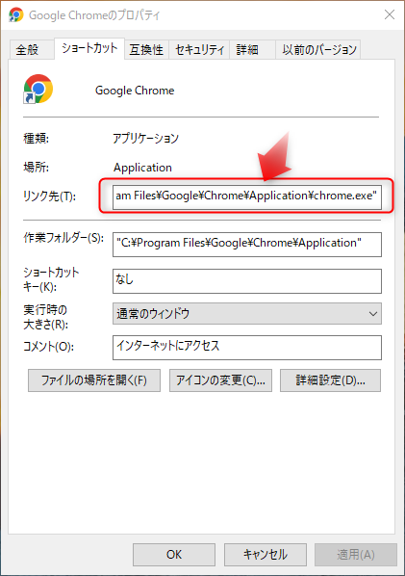Close the properties dialog with the X
The image size is (405, 576).
[390, 14]
